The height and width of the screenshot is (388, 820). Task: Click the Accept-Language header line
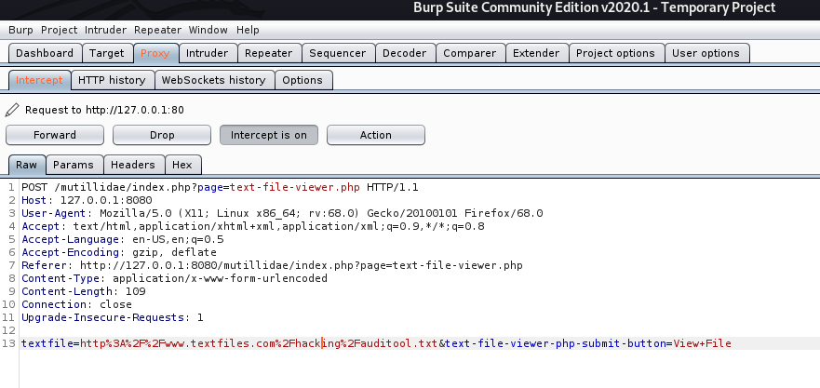(122, 239)
